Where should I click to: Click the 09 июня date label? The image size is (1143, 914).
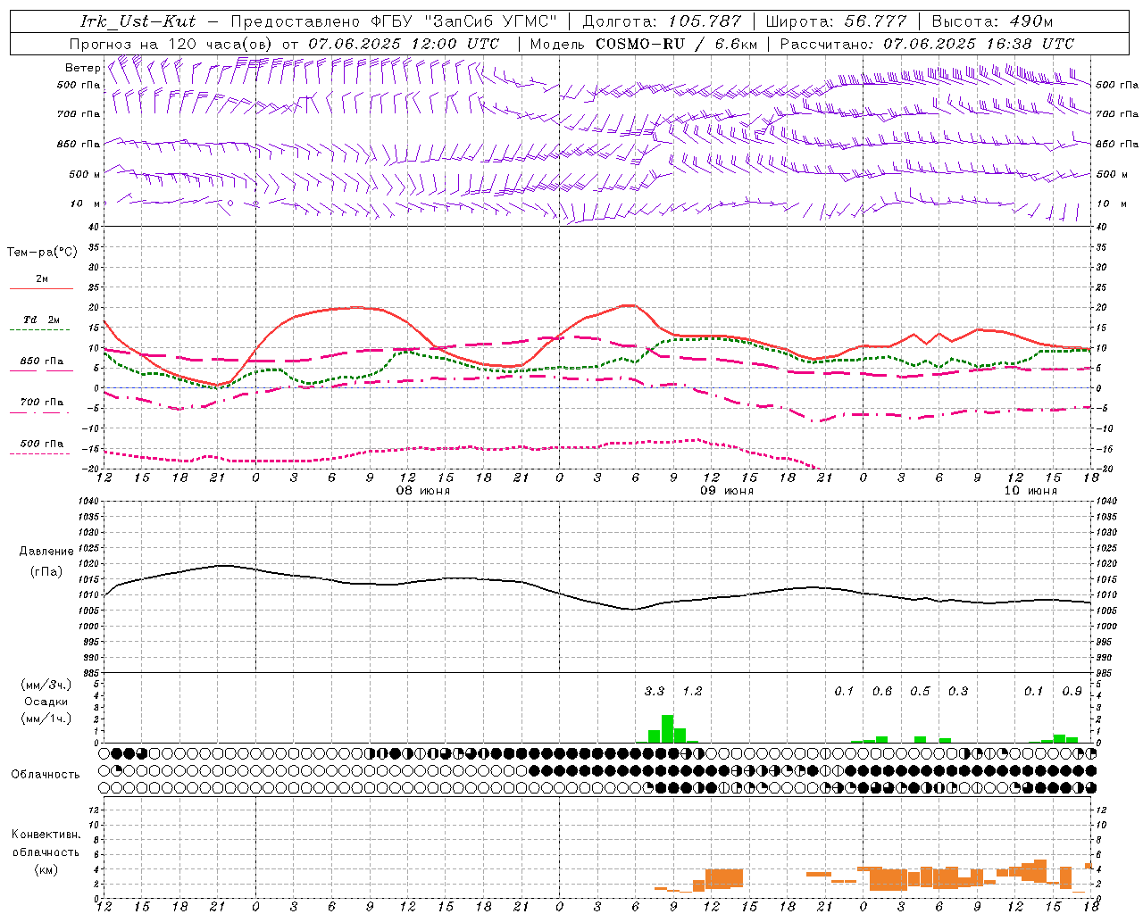click(x=726, y=491)
